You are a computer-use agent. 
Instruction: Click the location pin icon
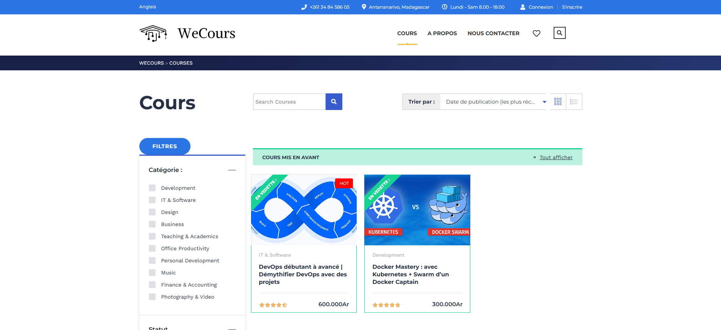click(x=364, y=7)
